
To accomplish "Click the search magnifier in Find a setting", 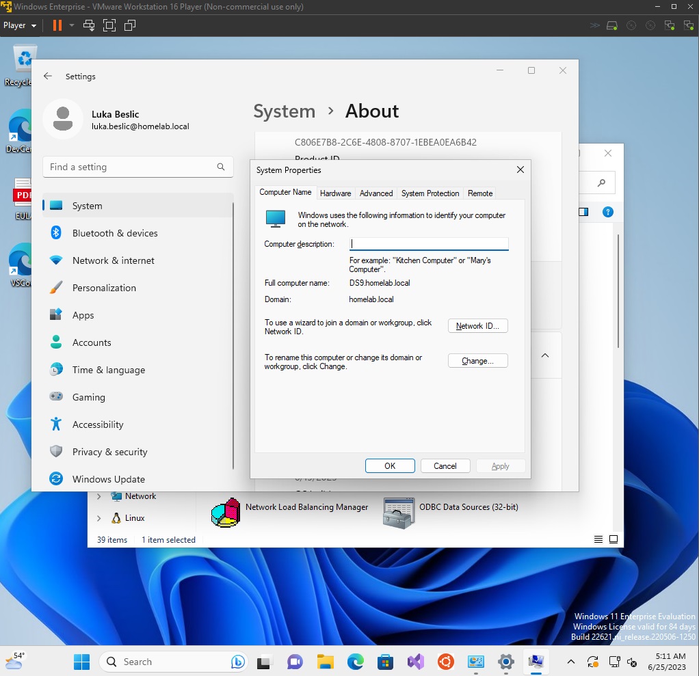I will 221,167.
